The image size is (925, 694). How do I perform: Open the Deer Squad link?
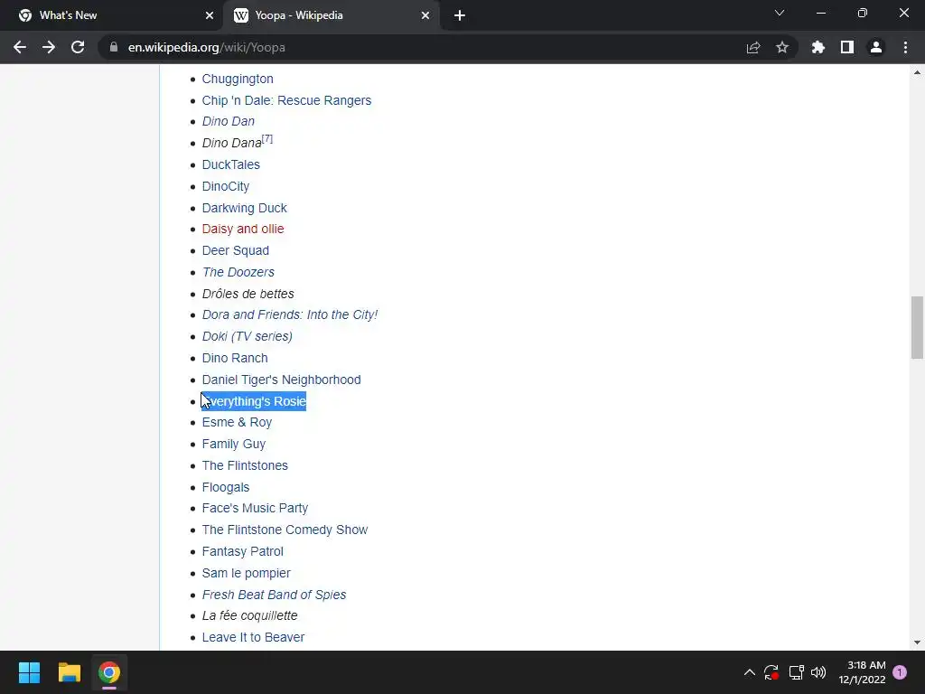click(x=236, y=250)
